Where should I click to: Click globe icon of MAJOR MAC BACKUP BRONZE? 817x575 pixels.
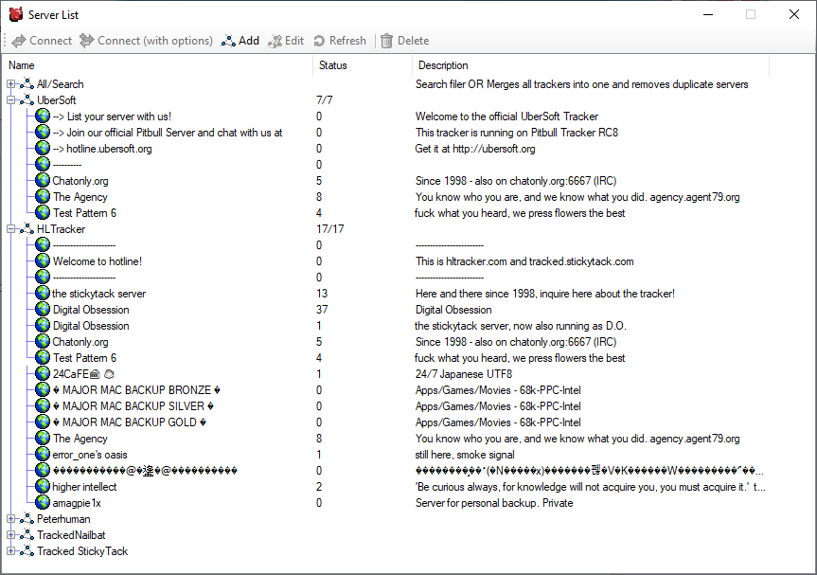click(x=43, y=389)
